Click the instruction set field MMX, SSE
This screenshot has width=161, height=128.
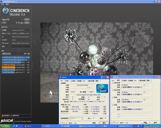point(89,102)
